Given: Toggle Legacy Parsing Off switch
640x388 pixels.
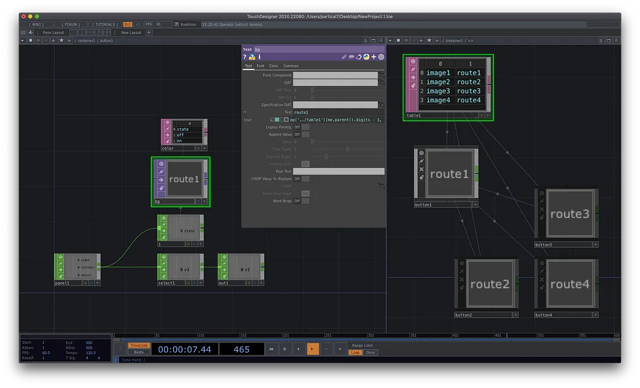Looking at the screenshot, I should click(297, 127).
